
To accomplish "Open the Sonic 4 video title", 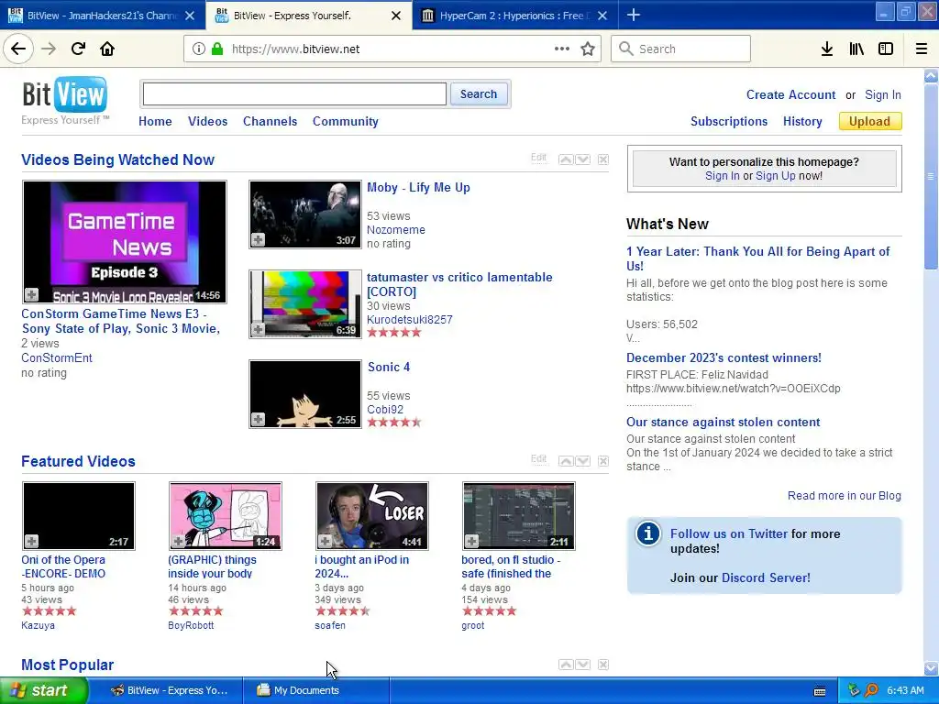I will pos(389,367).
